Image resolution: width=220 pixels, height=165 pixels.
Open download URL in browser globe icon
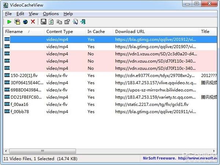(x=25, y=22)
